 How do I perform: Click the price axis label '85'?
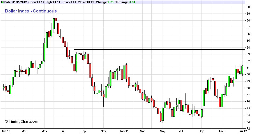click(x=248, y=41)
